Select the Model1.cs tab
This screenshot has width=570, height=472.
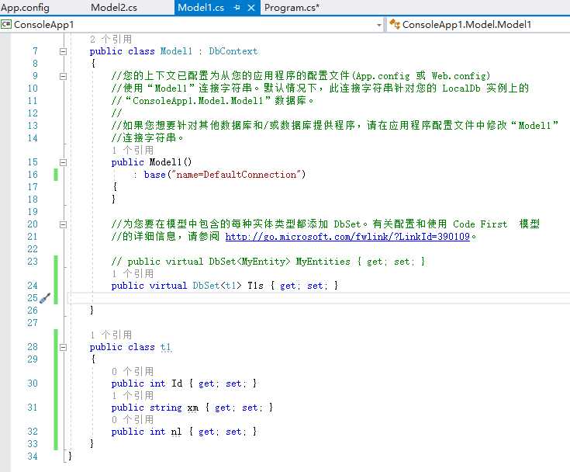click(x=201, y=8)
